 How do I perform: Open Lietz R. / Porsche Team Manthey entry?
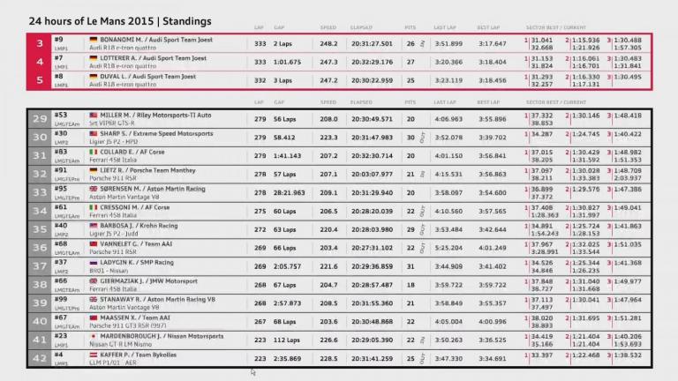click(152, 169)
